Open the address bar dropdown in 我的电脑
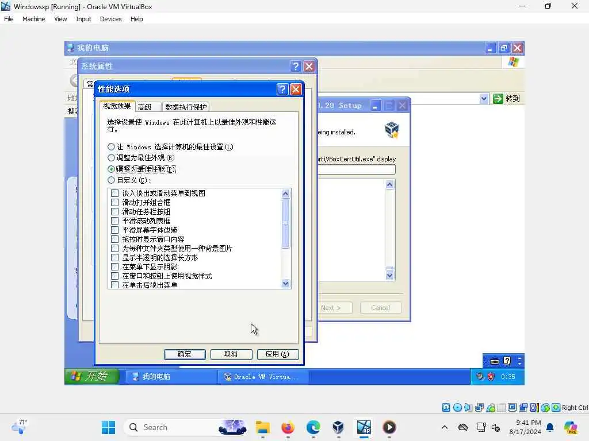The height and width of the screenshot is (441, 589). (484, 99)
